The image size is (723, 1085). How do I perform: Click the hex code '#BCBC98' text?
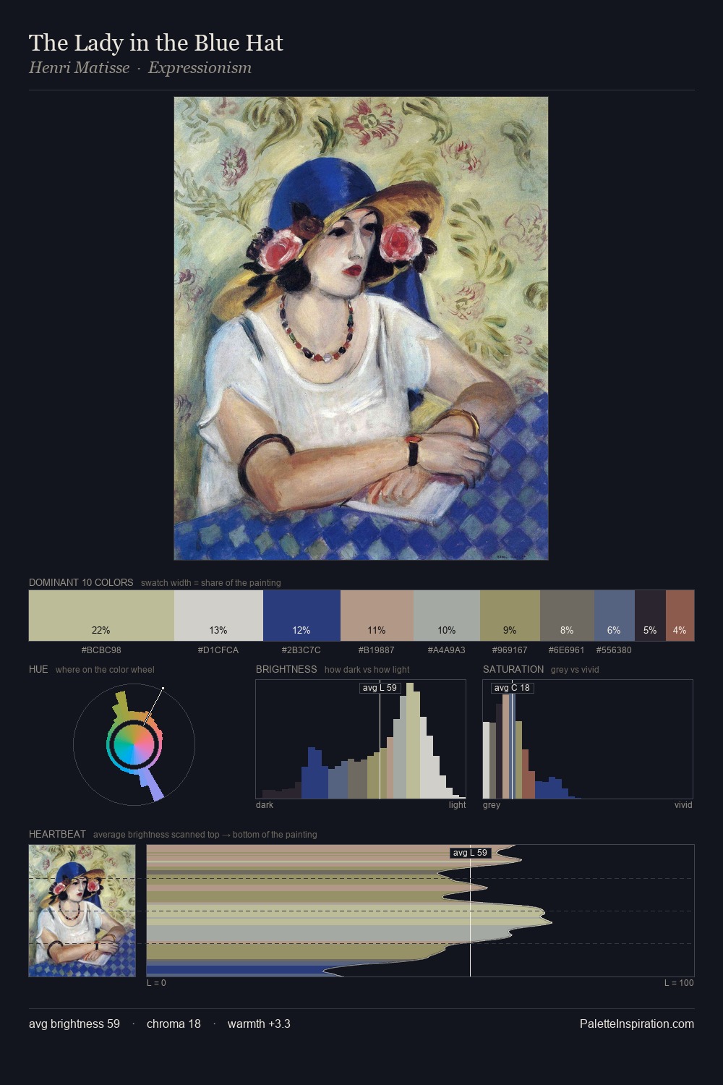click(x=101, y=650)
